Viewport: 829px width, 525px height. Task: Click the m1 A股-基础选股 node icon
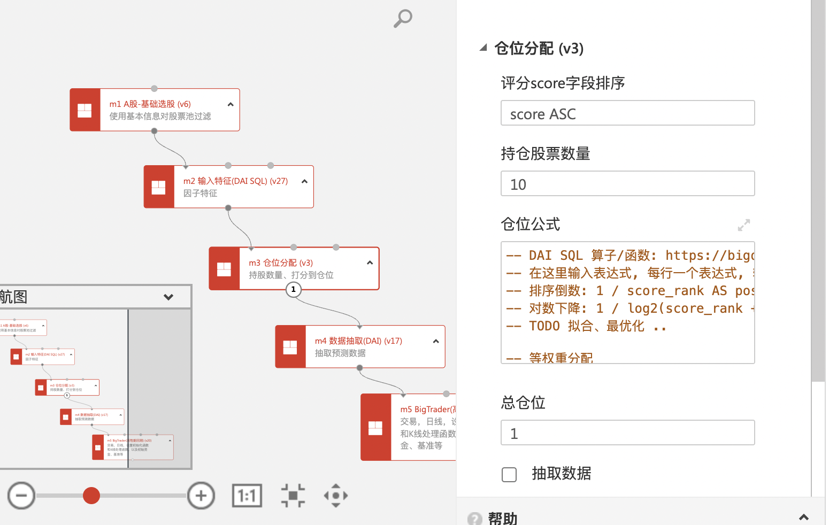(85, 110)
